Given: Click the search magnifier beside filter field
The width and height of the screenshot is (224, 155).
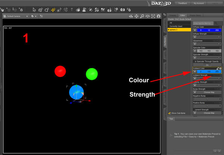Looking at the screenshot, I should click(x=216, y=23).
